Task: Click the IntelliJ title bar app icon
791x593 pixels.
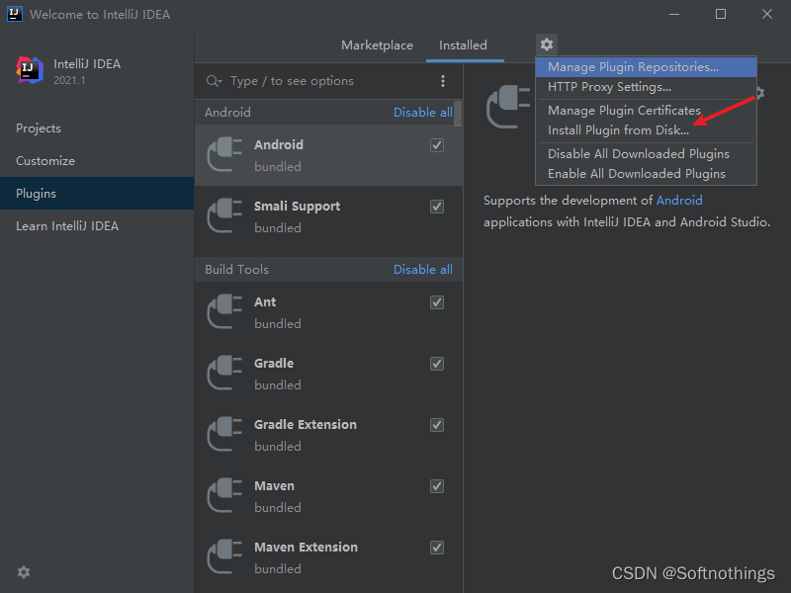Action: pyautogui.click(x=15, y=14)
